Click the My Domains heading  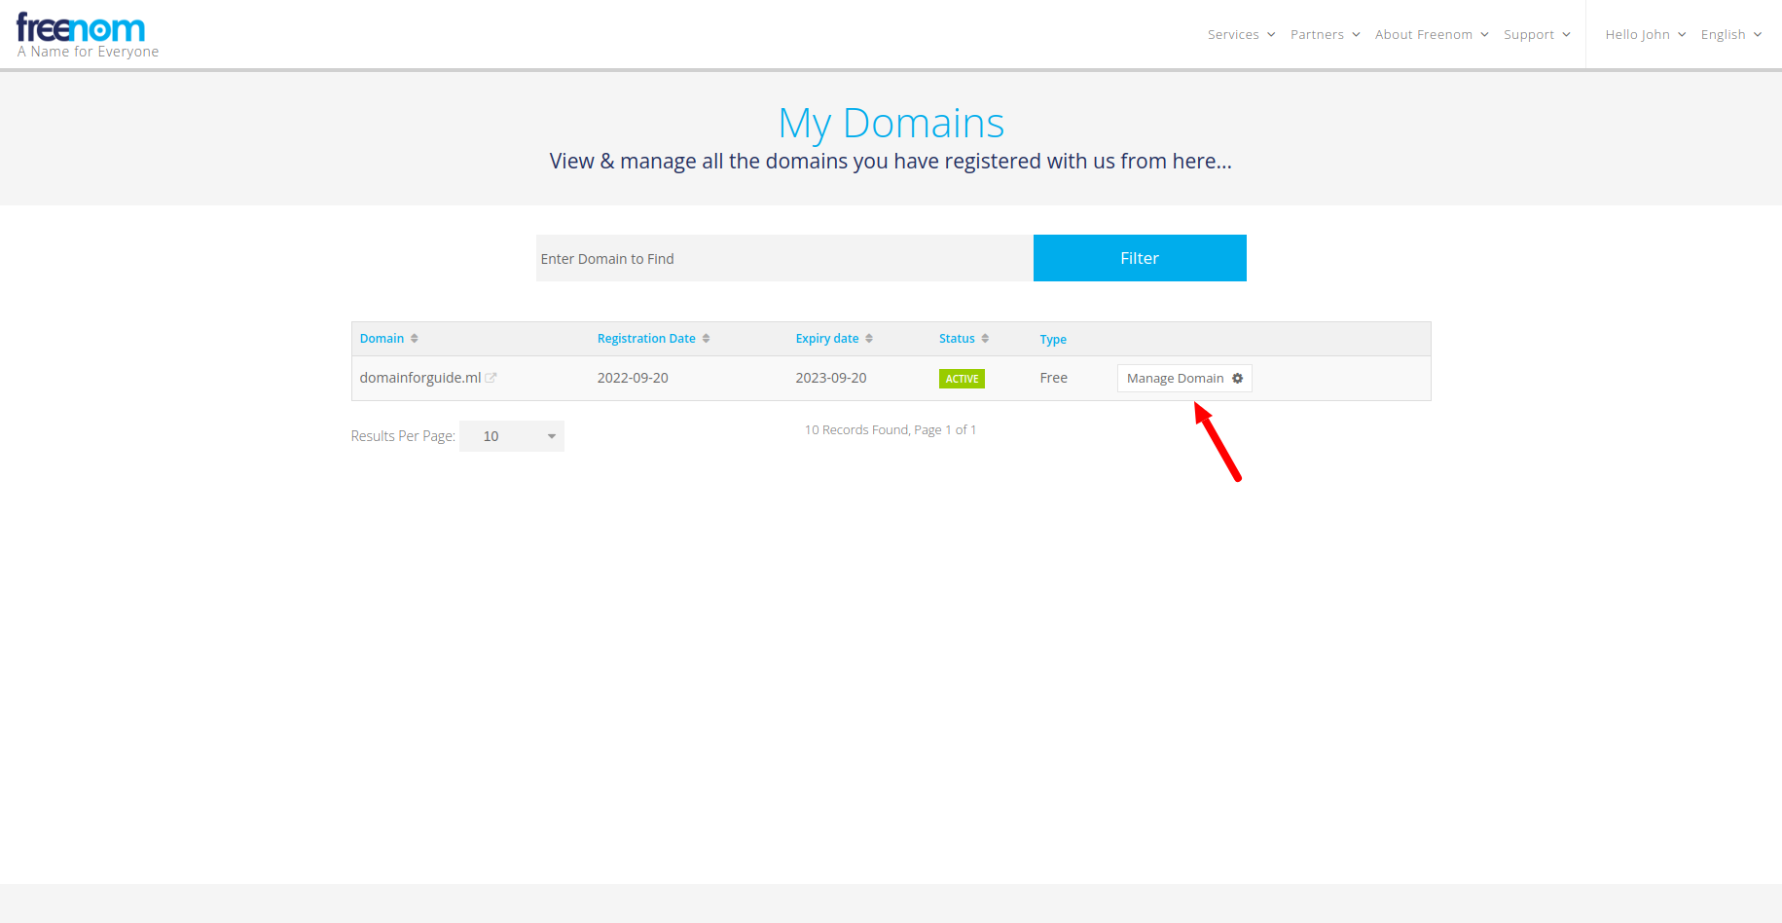[891, 124]
